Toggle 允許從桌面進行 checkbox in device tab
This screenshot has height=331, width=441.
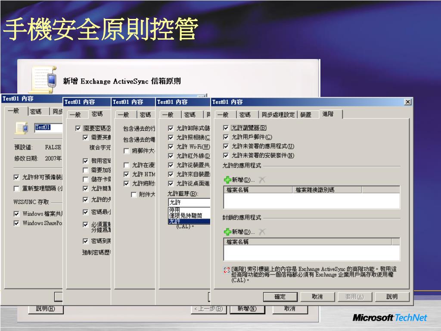click(x=171, y=184)
